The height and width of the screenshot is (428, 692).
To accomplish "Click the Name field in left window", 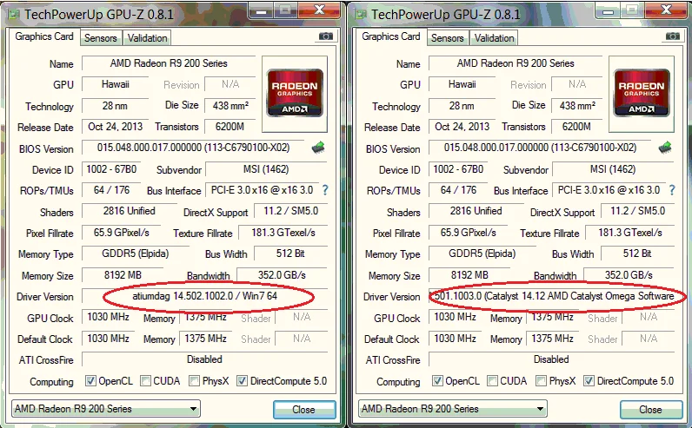I will tap(169, 63).
